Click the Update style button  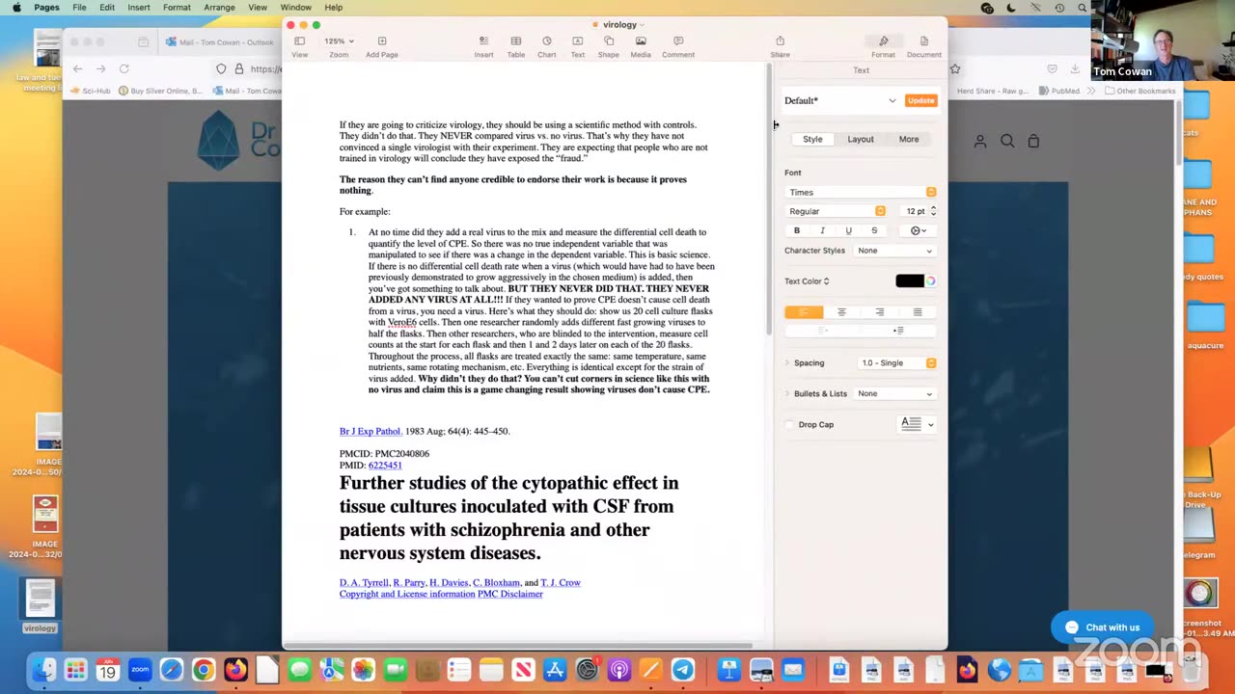(x=920, y=100)
